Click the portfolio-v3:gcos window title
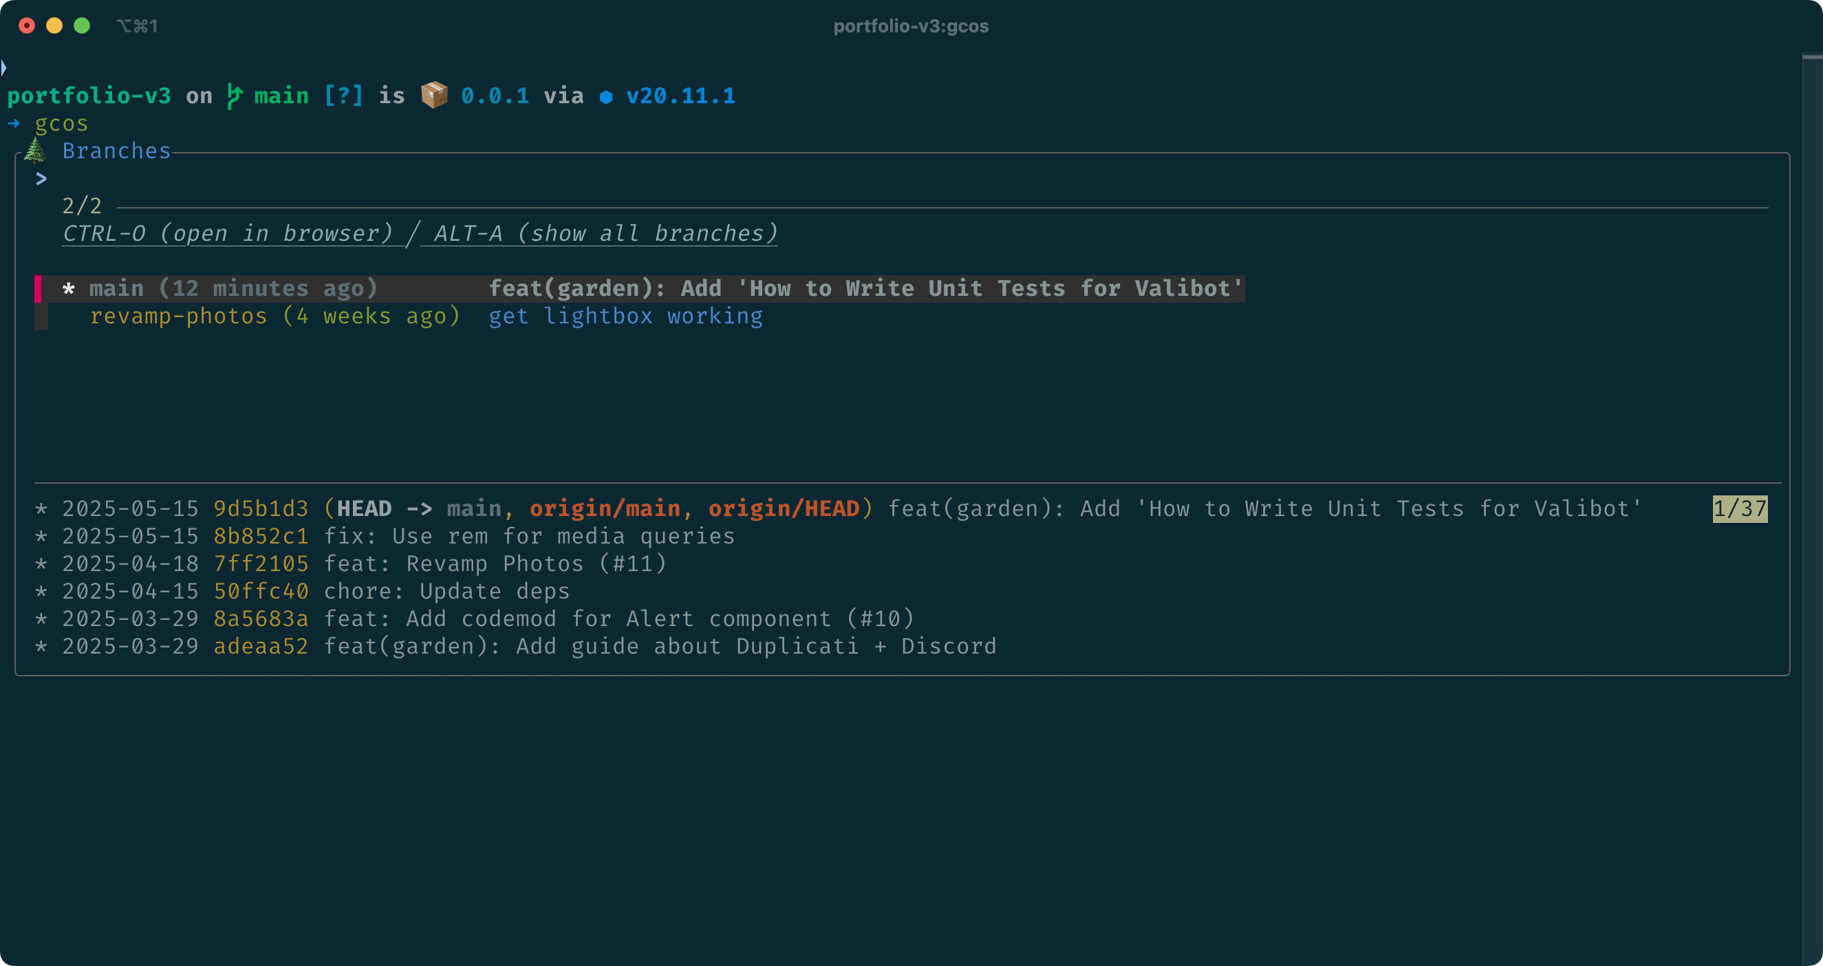The height and width of the screenshot is (966, 1823). [911, 26]
